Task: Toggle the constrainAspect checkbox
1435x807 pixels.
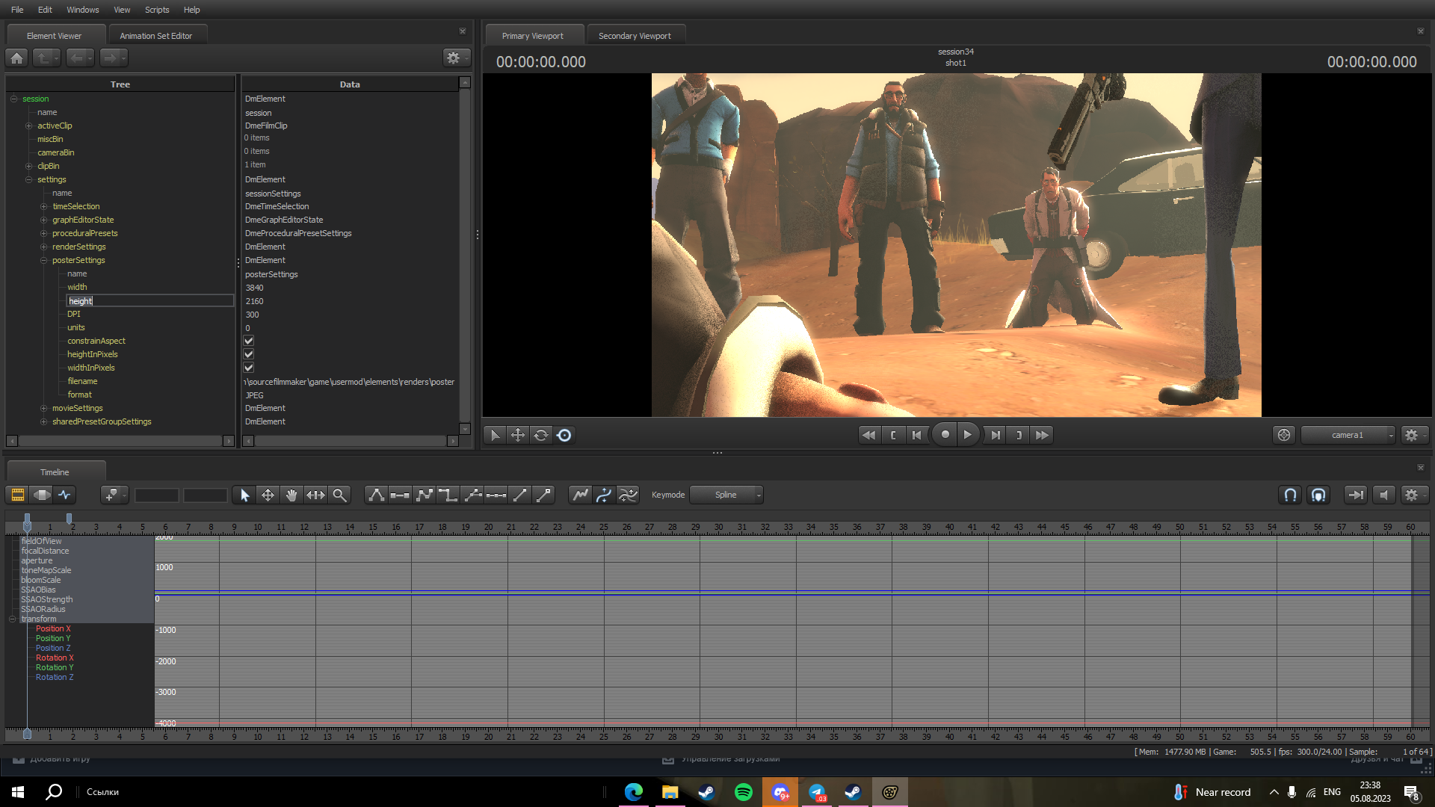Action: [x=249, y=341]
